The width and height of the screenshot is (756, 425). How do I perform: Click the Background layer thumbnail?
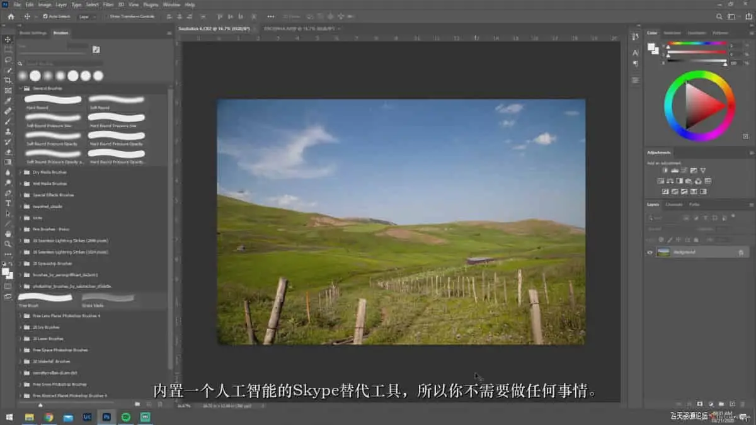[x=663, y=252]
